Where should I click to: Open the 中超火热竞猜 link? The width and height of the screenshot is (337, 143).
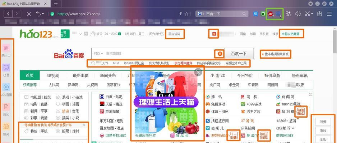coord(291,34)
